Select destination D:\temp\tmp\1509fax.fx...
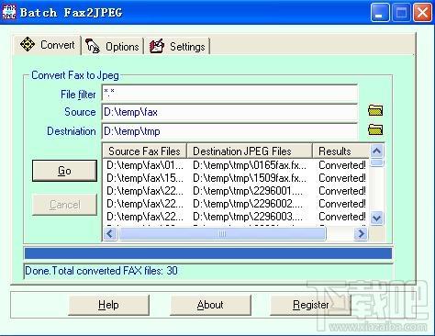435x336 pixels. click(250, 178)
